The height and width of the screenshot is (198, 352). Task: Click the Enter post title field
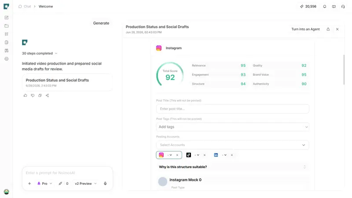click(233, 109)
